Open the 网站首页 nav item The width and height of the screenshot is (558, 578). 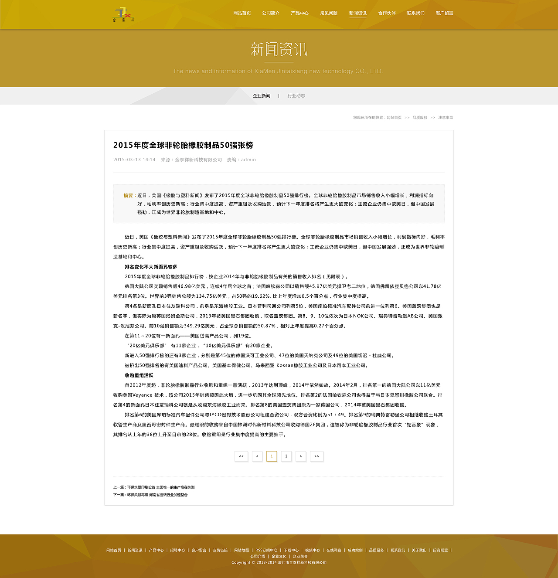(242, 13)
